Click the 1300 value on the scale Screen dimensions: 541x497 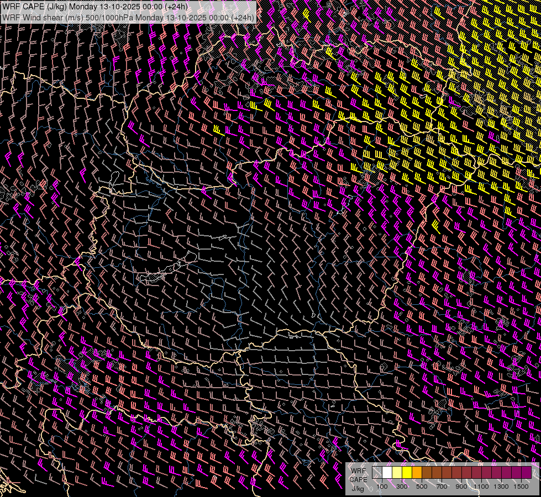[x=501, y=487]
